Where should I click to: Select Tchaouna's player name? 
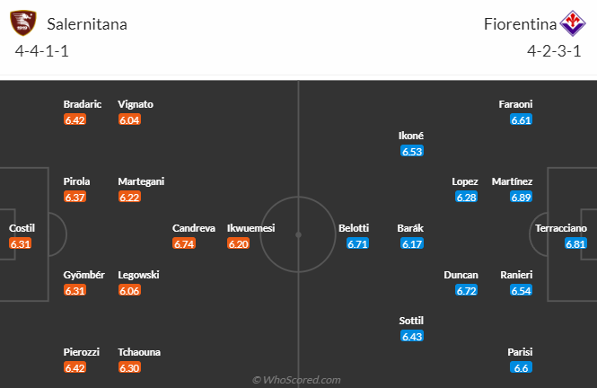tap(139, 352)
